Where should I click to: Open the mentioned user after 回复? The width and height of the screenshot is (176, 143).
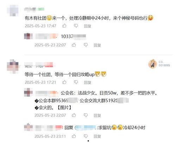pyautogui.click(x=86, y=127)
